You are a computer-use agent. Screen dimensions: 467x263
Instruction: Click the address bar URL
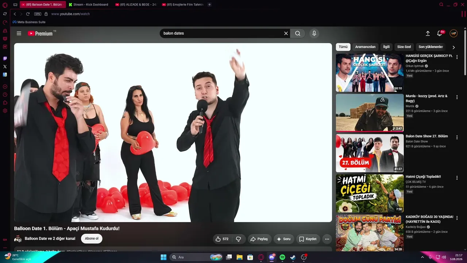(70, 14)
